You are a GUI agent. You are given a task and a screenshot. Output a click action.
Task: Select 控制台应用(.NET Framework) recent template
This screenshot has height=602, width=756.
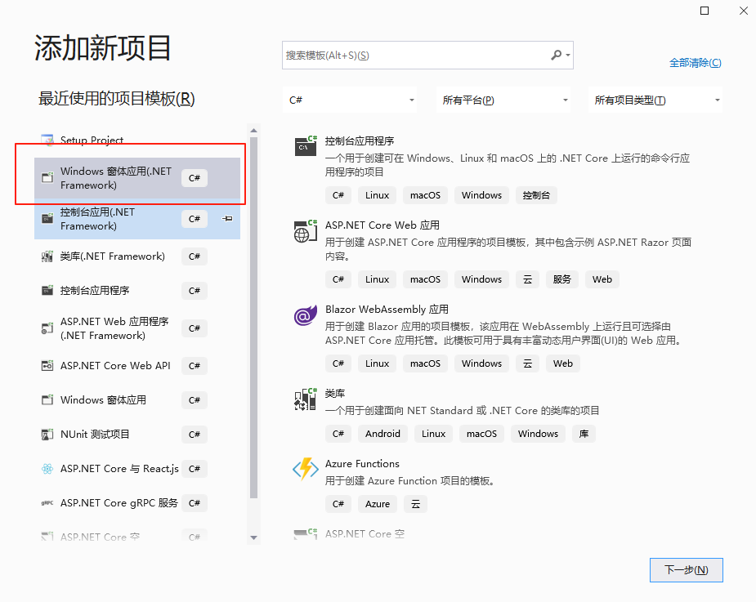coord(137,219)
